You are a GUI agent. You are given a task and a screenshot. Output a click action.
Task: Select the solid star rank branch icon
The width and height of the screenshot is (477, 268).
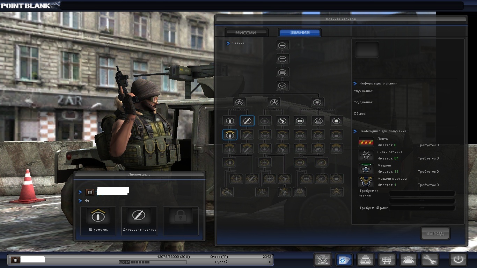click(x=317, y=102)
